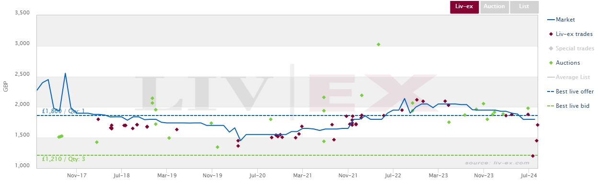Viewport: 598px width, 184px height.
Task: Click the green dashed Best live bid swatch
Action: [551, 106]
